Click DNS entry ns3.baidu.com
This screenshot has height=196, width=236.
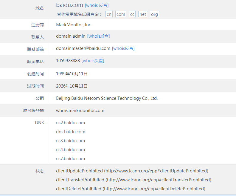[x=70, y=141]
